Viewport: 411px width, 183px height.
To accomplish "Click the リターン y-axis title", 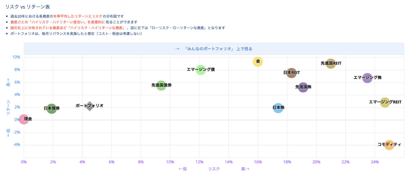I will point(8,108).
